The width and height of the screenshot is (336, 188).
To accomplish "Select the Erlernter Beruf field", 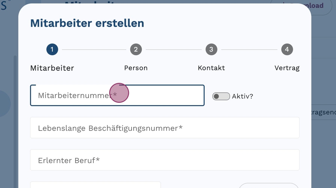I will tap(165, 160).
